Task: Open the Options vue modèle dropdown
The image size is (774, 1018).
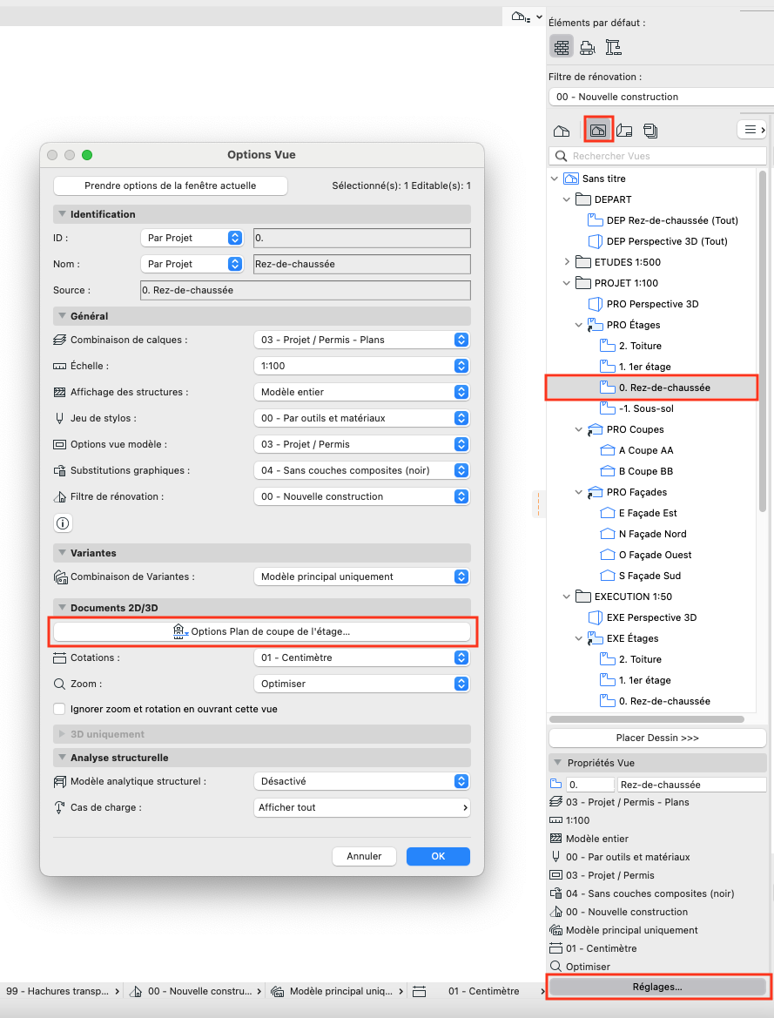Action: 361,444
